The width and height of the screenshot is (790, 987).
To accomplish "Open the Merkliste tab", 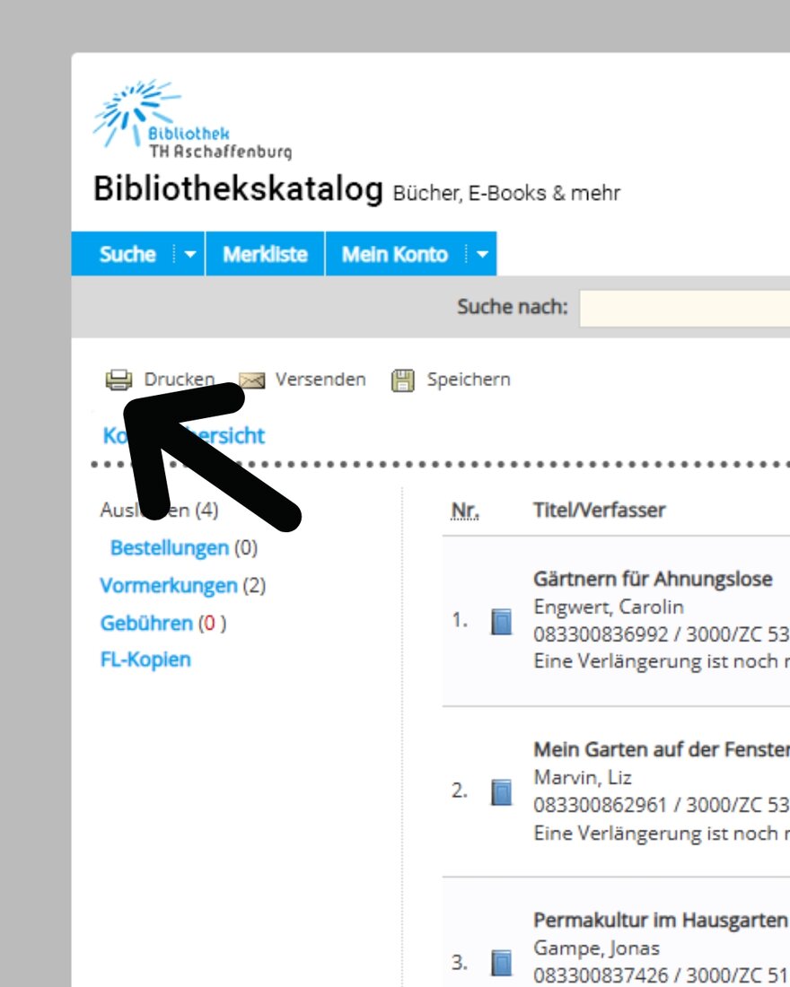I will click(x=265, y=254).
